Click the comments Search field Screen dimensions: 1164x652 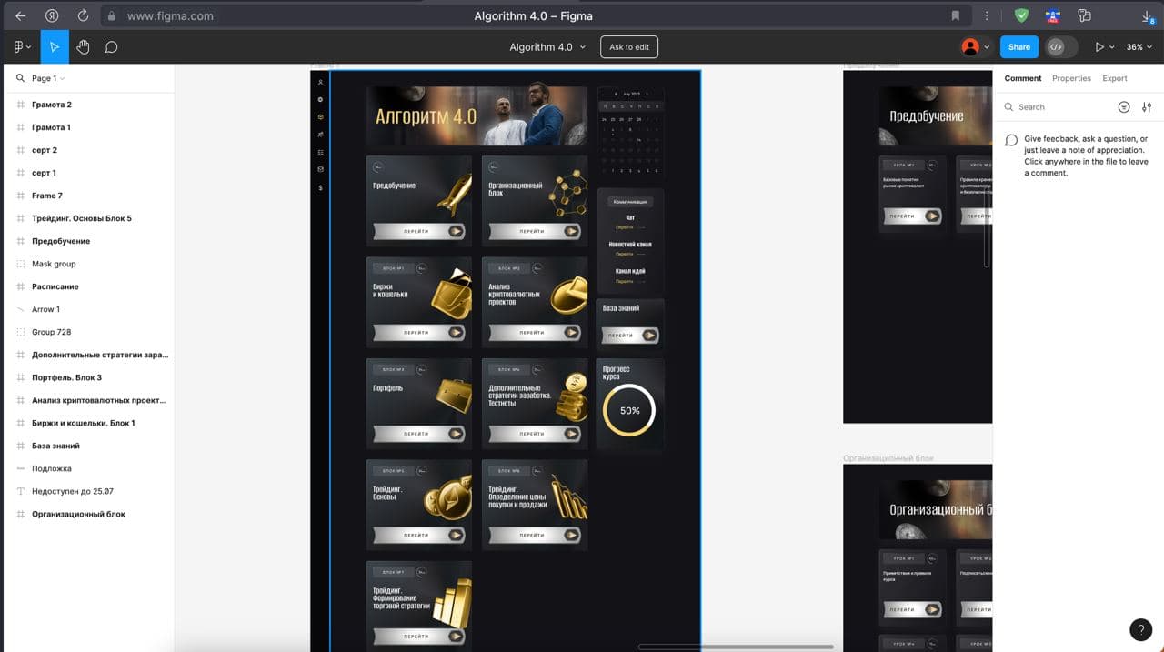1059,107
